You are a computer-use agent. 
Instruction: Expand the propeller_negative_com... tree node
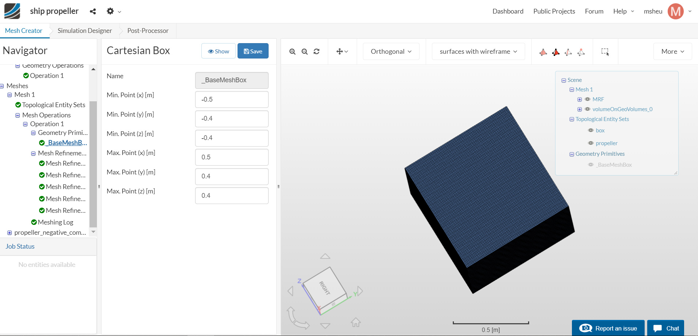pyautogui.click(x=10, y=233)
